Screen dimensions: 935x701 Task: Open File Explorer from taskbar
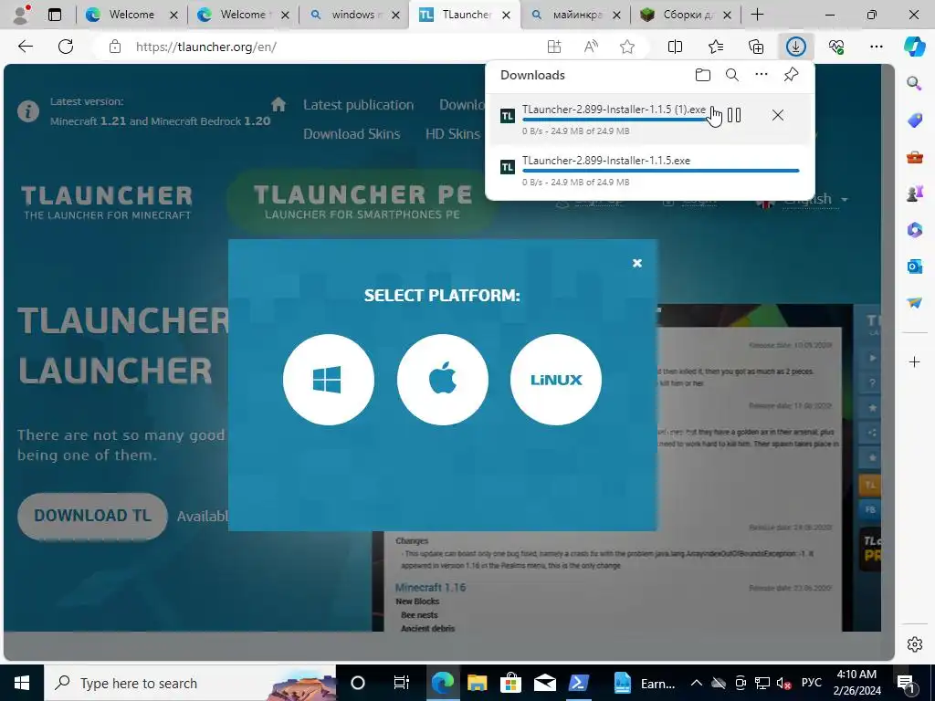477,683
